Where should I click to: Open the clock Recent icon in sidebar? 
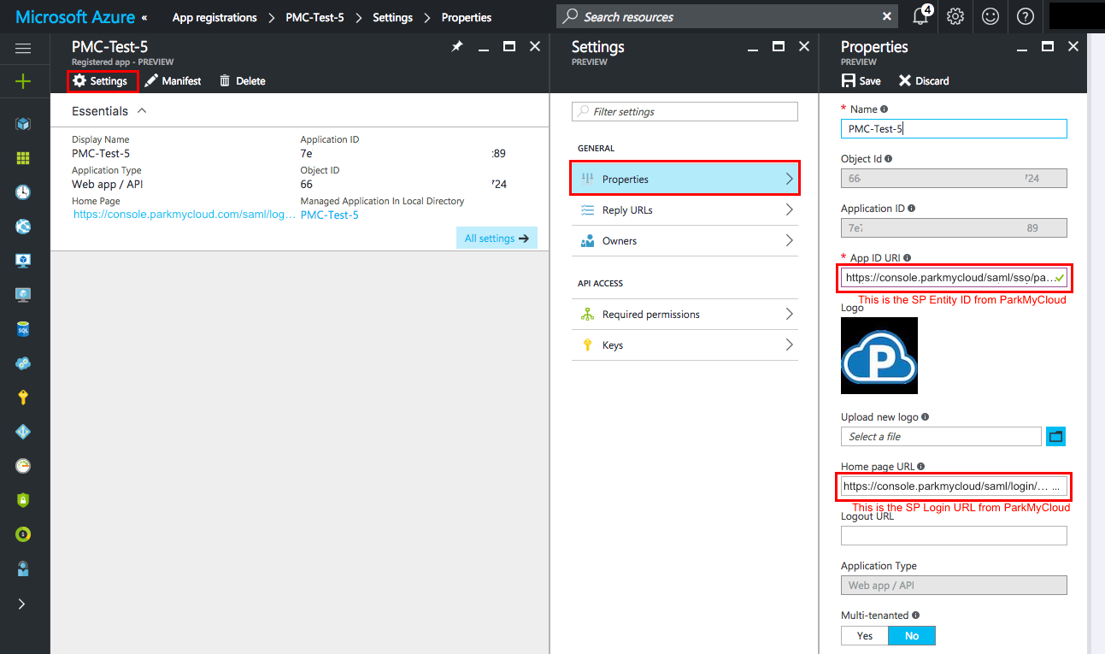click(x=23, y=192)
